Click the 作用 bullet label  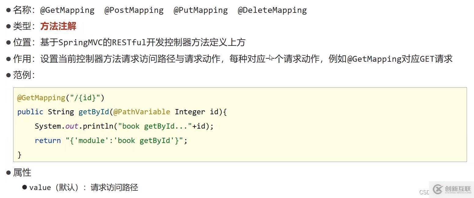[x=22, y=59]
